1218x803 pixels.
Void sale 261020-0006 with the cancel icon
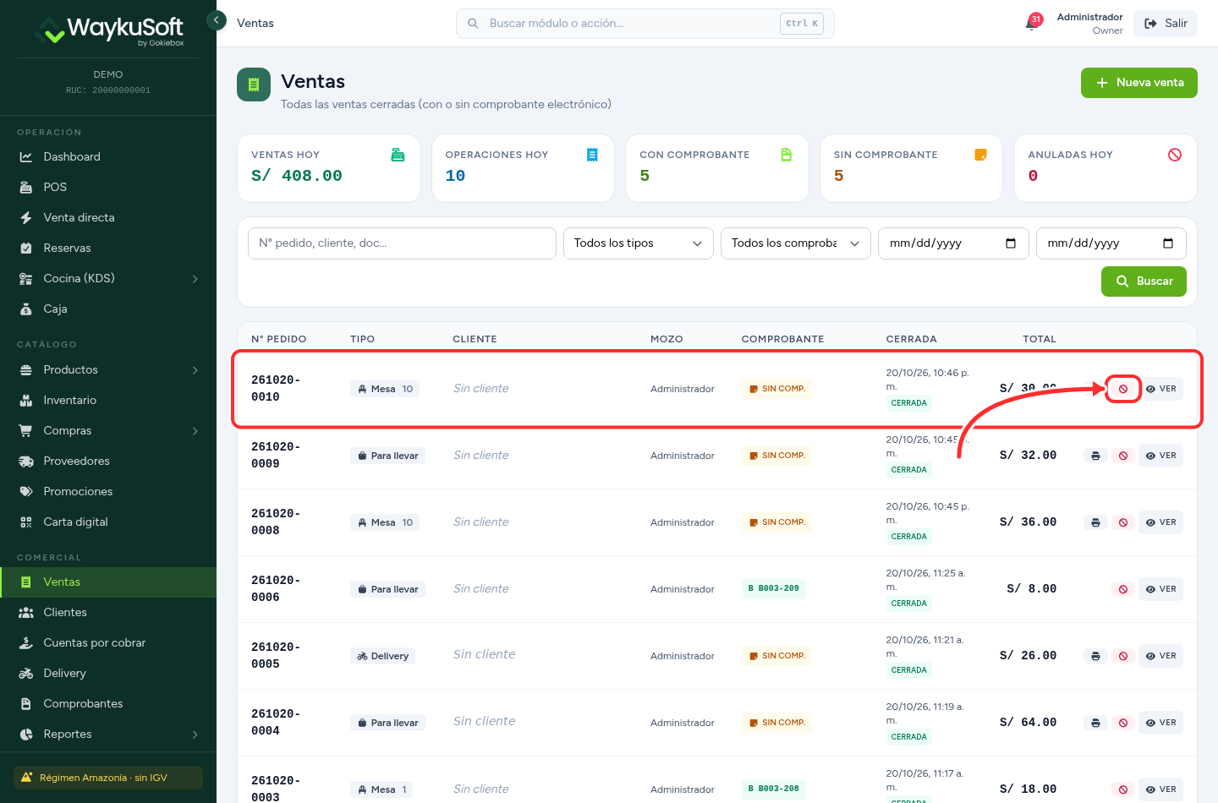click(x=1123, y=589)
